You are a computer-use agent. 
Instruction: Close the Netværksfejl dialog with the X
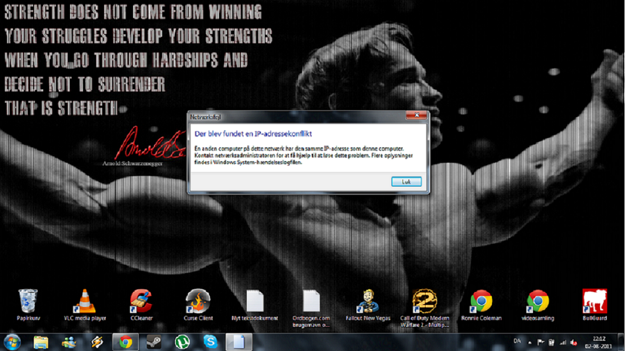coord(416,115)
